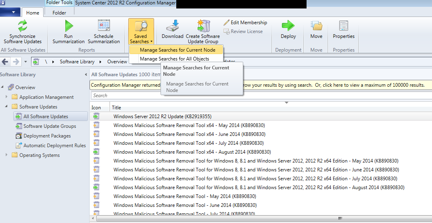Go back with navigation arrow

coord(5,62)
